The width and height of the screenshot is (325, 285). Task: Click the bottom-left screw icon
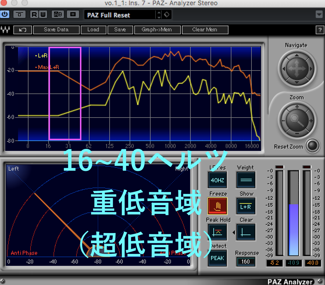tap(3, 281)
